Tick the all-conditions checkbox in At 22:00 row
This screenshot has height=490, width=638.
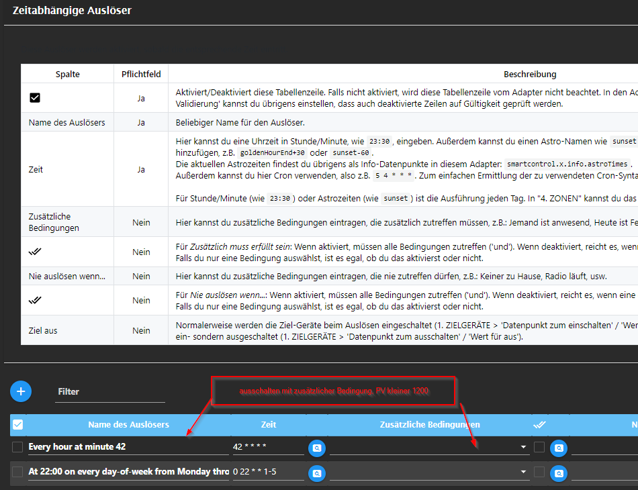click(539, 472)
